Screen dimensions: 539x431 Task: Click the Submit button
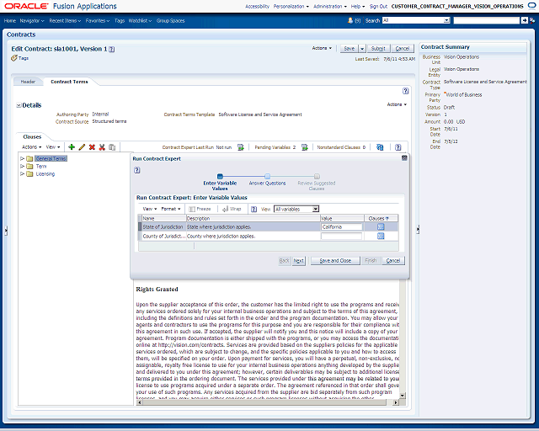378,49
